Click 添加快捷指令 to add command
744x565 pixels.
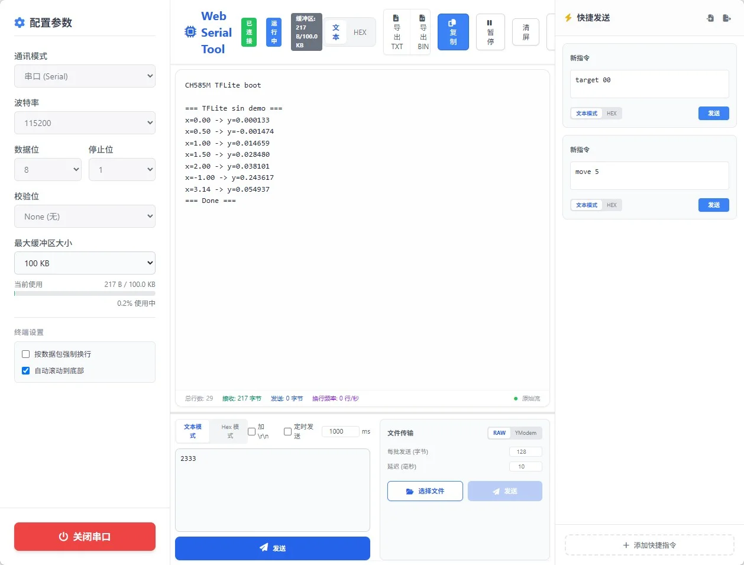[649, 545]
